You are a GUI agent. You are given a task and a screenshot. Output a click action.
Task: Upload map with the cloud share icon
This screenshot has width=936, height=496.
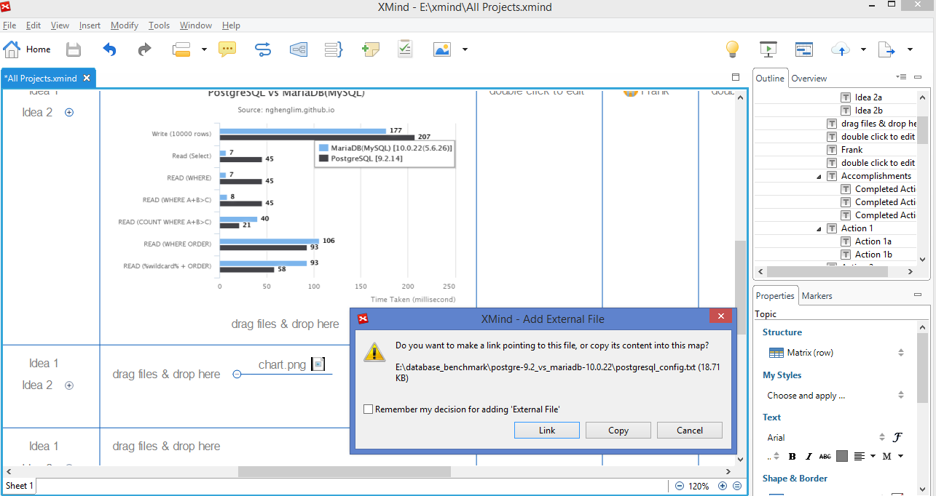coord(841,49)
